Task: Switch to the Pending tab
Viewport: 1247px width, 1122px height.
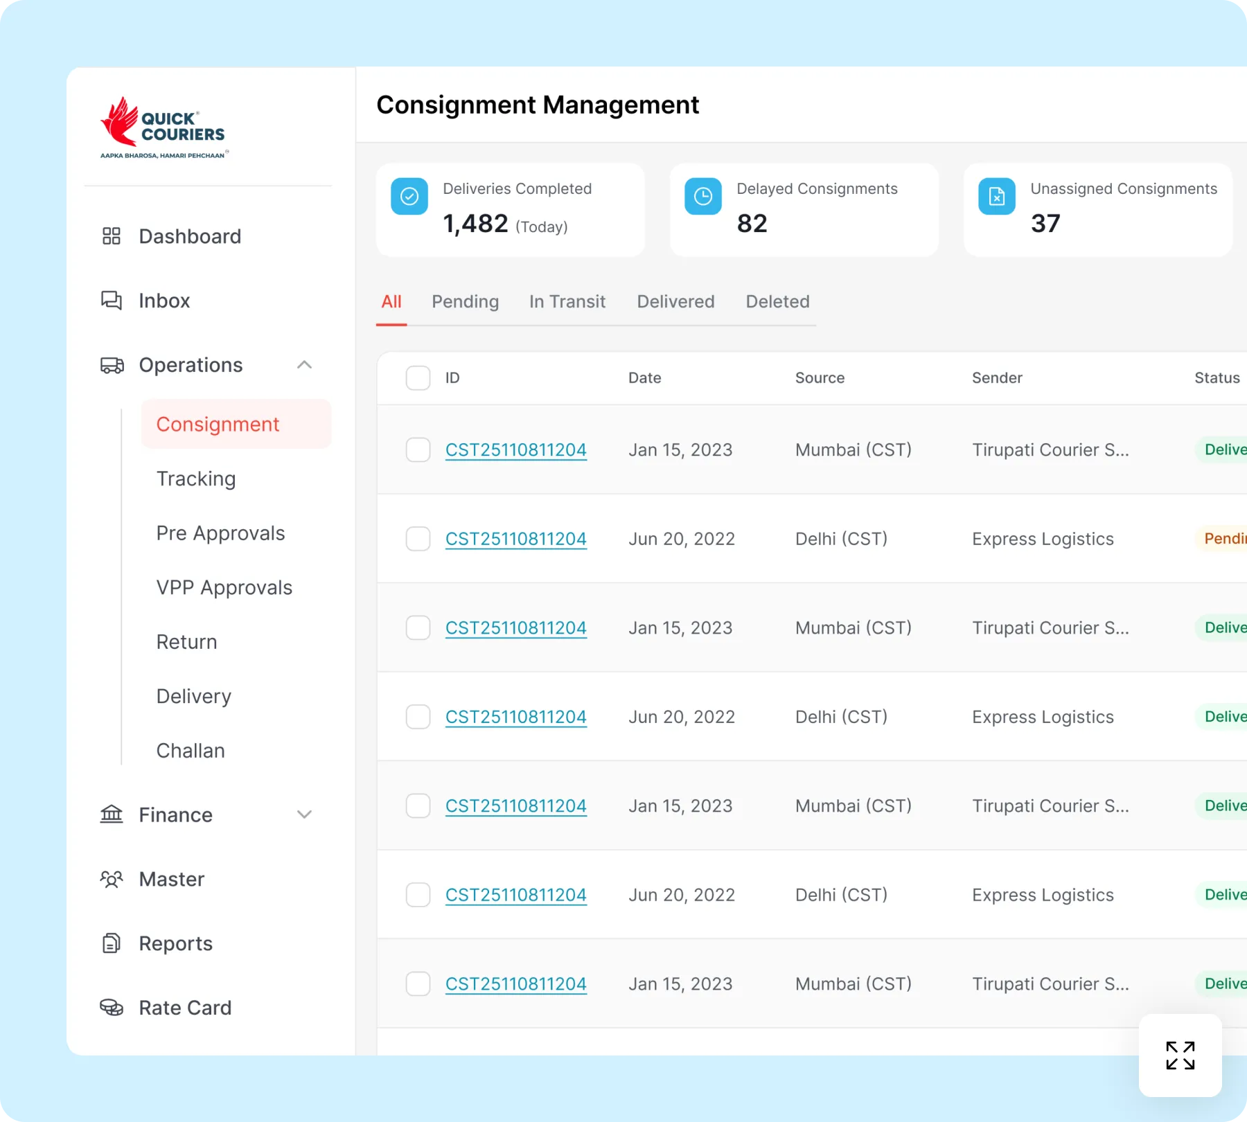Action: tap(466, 301)
